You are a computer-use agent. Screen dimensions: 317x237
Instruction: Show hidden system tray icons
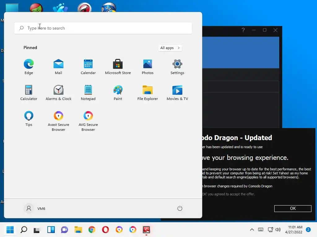(252, 230)
